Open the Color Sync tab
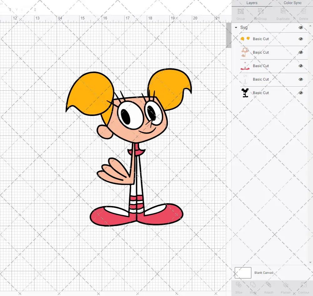Viewport: 313px width, 296px height. pyautogui.click(x=292, y=3)
